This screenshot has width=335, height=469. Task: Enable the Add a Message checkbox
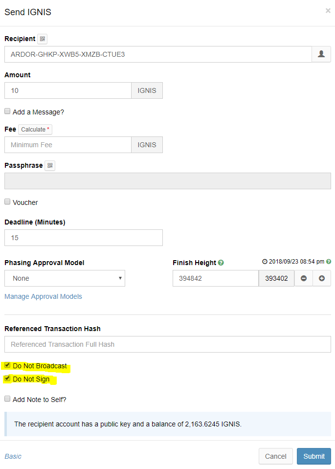(7, 111)
